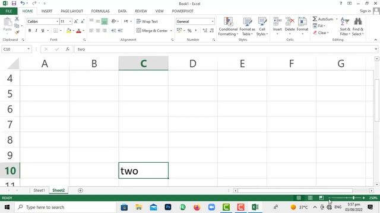Apply the red font color

tap(78, 31)
